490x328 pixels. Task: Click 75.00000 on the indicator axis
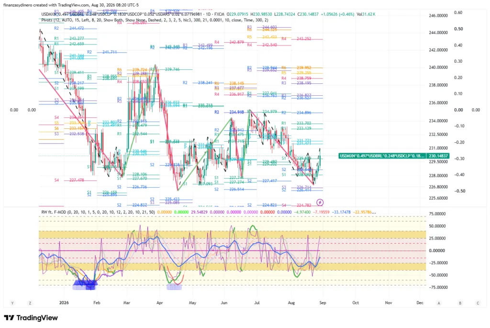(x=437, y=214)
